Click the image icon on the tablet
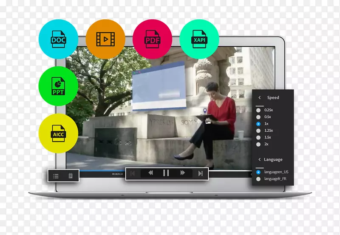Image resolution: width=340 pixels, height=235 pixels. tap(208, 122)
